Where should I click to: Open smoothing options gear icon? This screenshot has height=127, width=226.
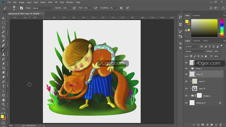coord(121,8)
